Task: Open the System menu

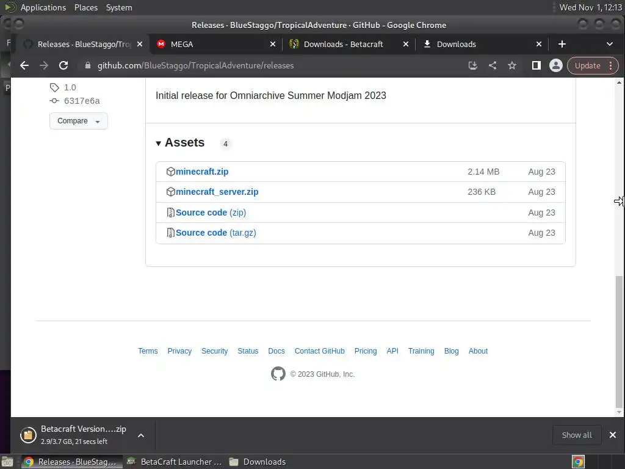Action: click(x=119, y=7)
